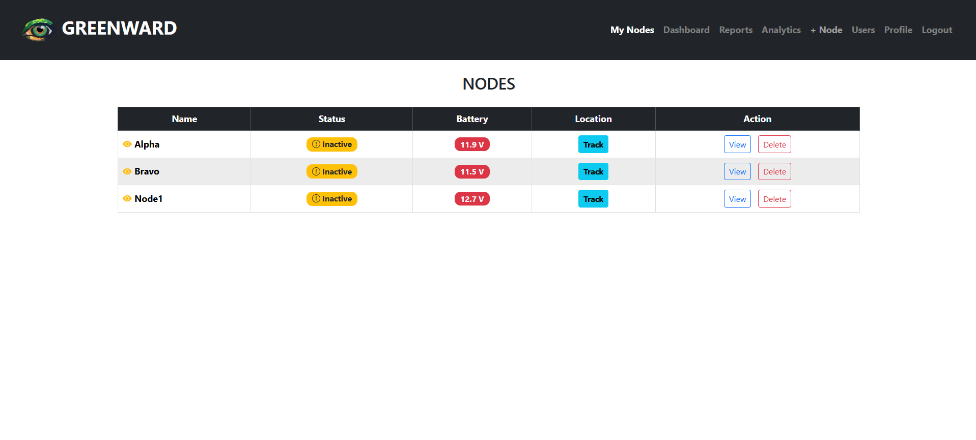Image resolution: width=976 pixels, height=440 pixels.
Task: Click the warning icon in Bravo's Inactive badge
Action: click(316, 171)
